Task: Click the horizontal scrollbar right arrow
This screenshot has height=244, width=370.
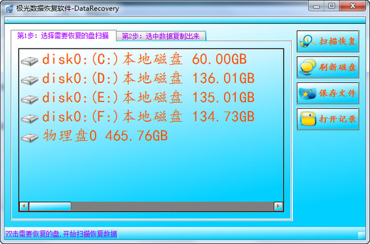Action: pyautogui.click(x=279, y=206)
